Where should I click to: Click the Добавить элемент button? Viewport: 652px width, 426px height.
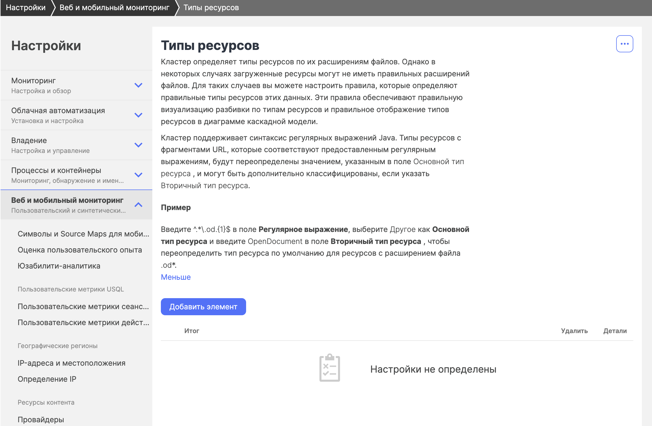[x=203, y=306]
